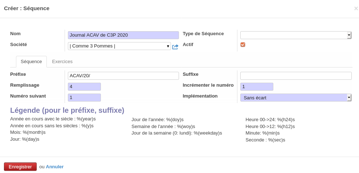The height and width of the screenshot is (173, 359).
Task: Click the Numéro suivant input box
Action: point(84,98)
